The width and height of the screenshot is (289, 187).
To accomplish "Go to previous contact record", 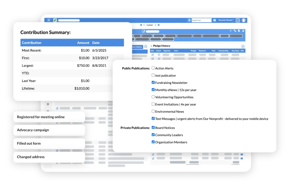I will [144, 25].
